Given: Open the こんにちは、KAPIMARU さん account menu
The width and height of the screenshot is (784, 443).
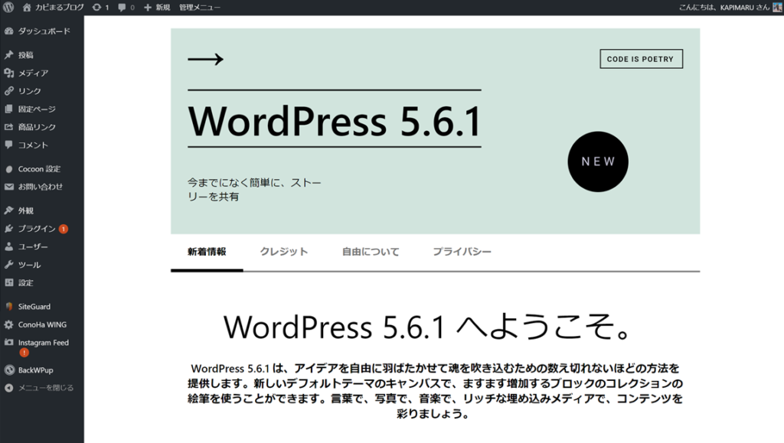Looking at the screenshot, I should (730, 8).
